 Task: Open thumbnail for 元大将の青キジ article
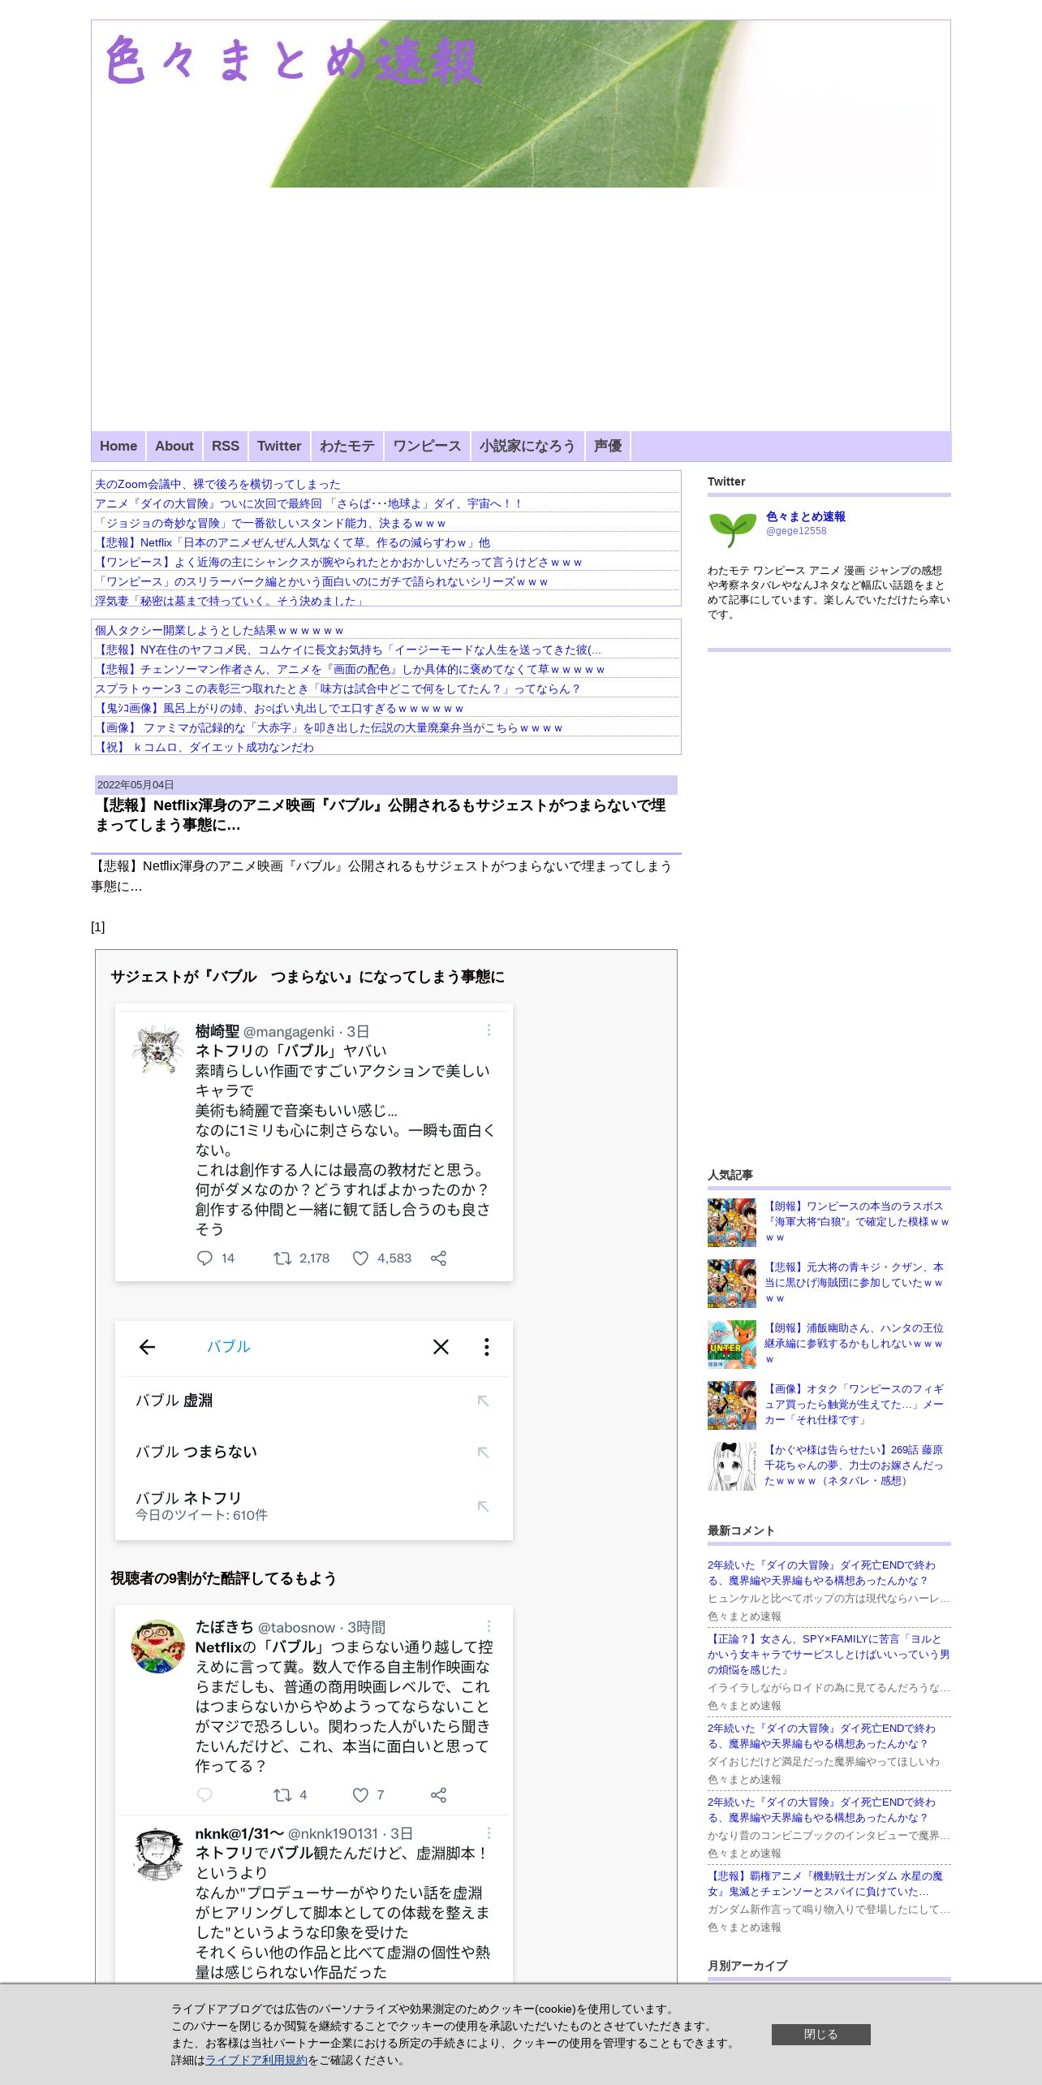coord(732,1284)
